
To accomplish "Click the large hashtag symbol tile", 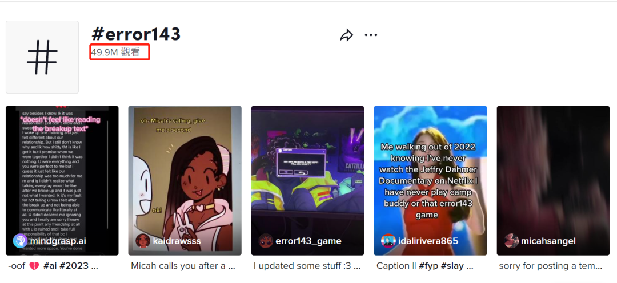I will point(42,57).
